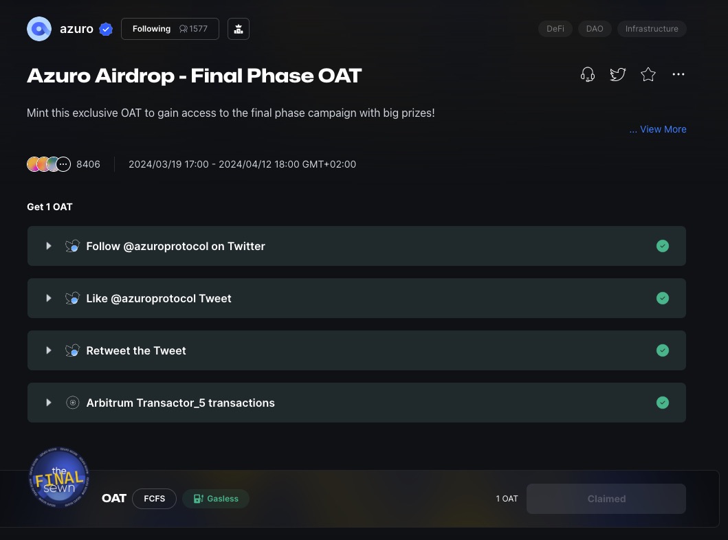
Task: Click the azuro logo avatar
Action: (39, 29)
